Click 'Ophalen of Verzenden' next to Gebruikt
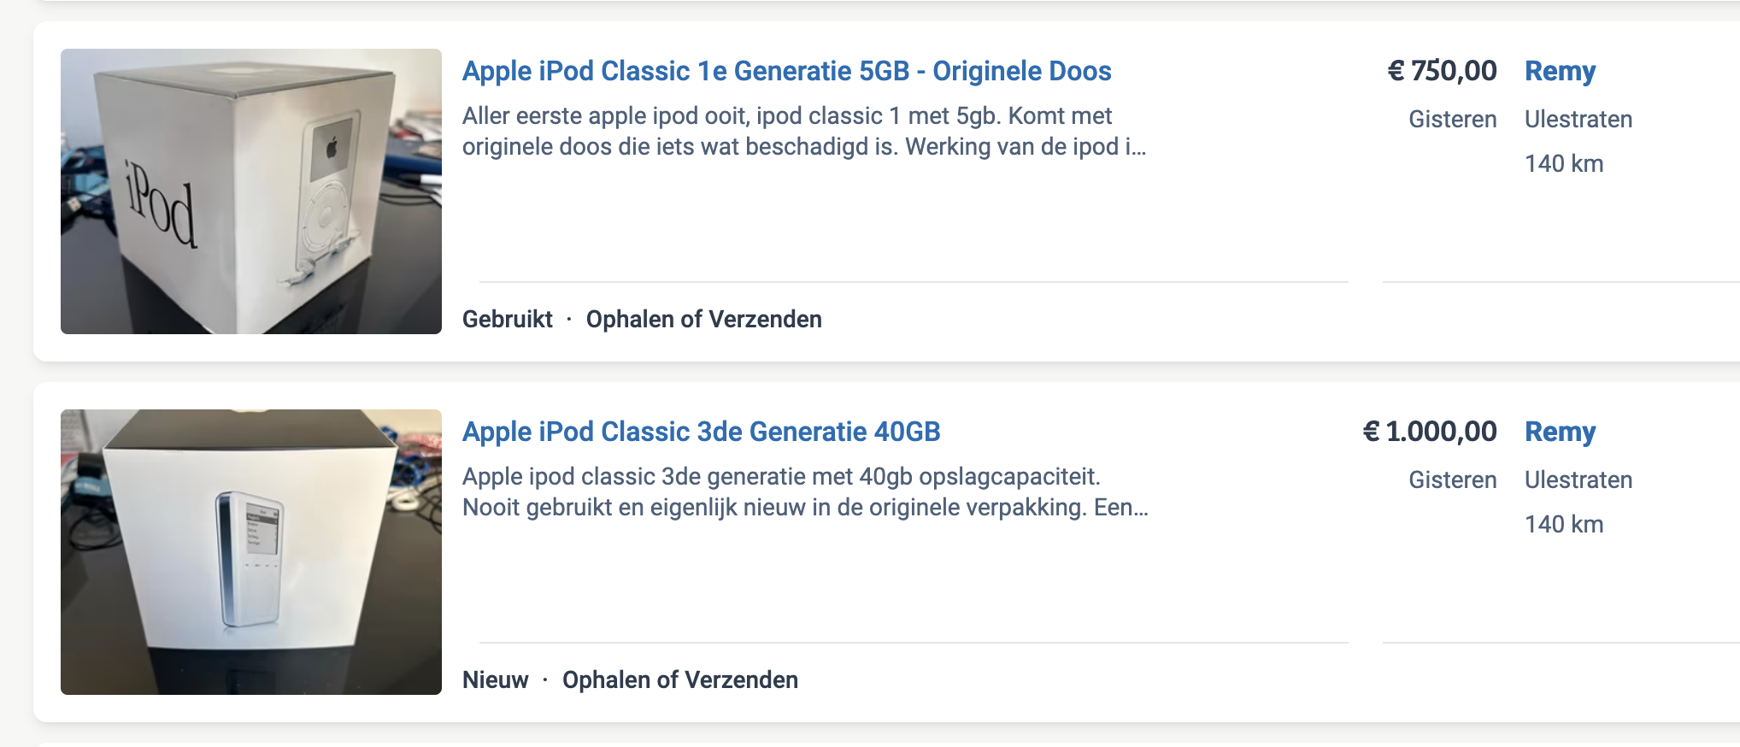 coord(704,320)
